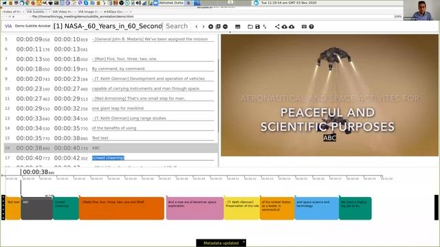Go to the next file arrow
This screenshot has height=247, width=440.
pyautogui.click(x=203, y=27)
